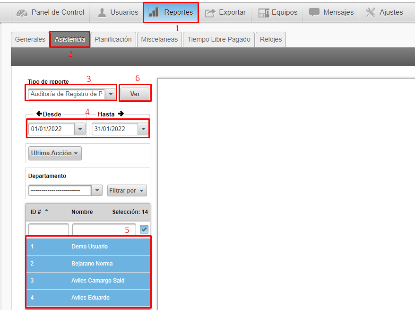415x310 pixels.
Task: Click the Panel de Control gauge icon
Action: (22, 13)
